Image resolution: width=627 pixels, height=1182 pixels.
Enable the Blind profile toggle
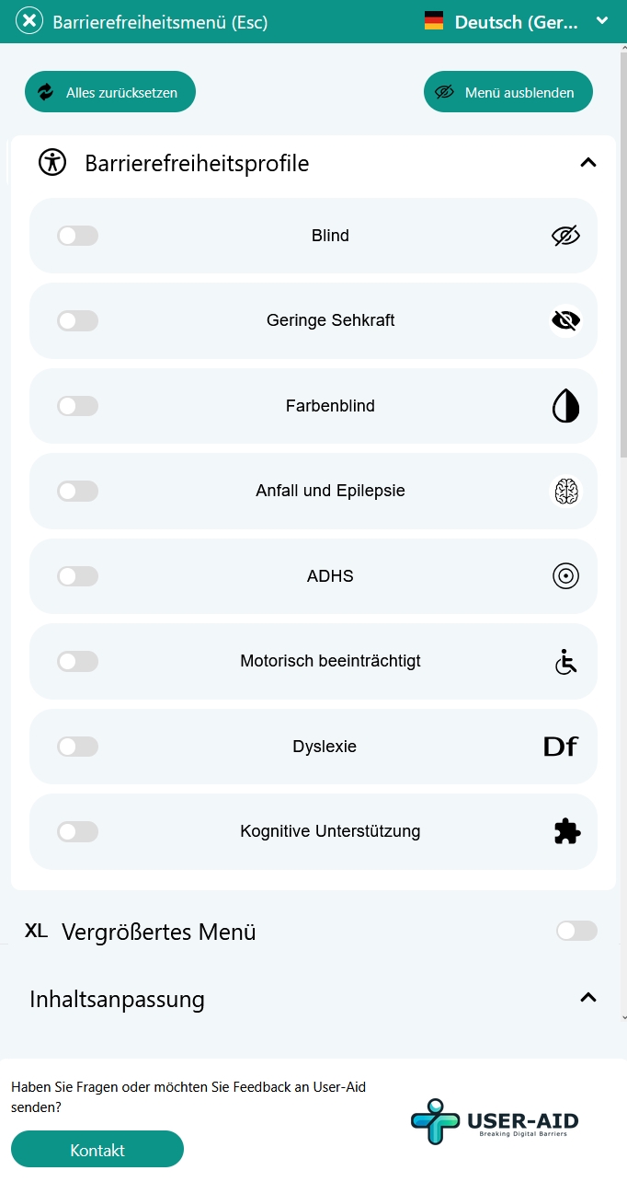[x=78, y=236]
